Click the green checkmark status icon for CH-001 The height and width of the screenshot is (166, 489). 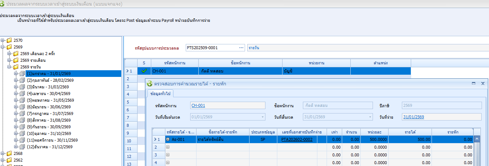pos(144,71)
